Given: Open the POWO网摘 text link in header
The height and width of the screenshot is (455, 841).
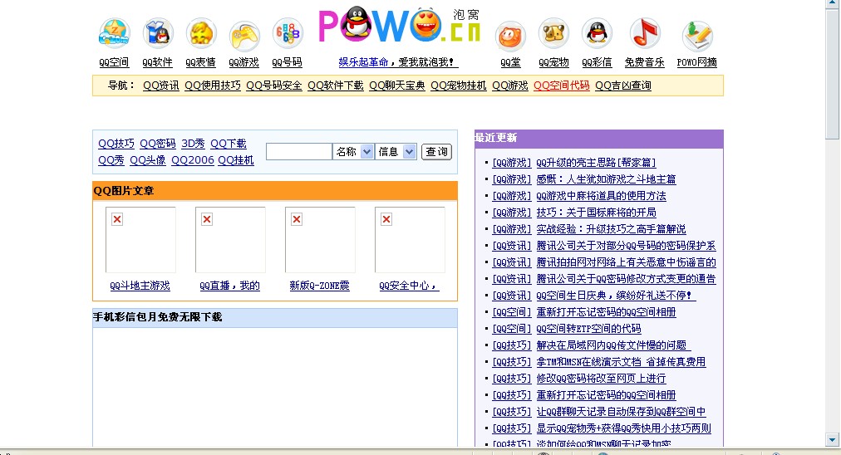Looking at the screenshot, I should [696, 62].
